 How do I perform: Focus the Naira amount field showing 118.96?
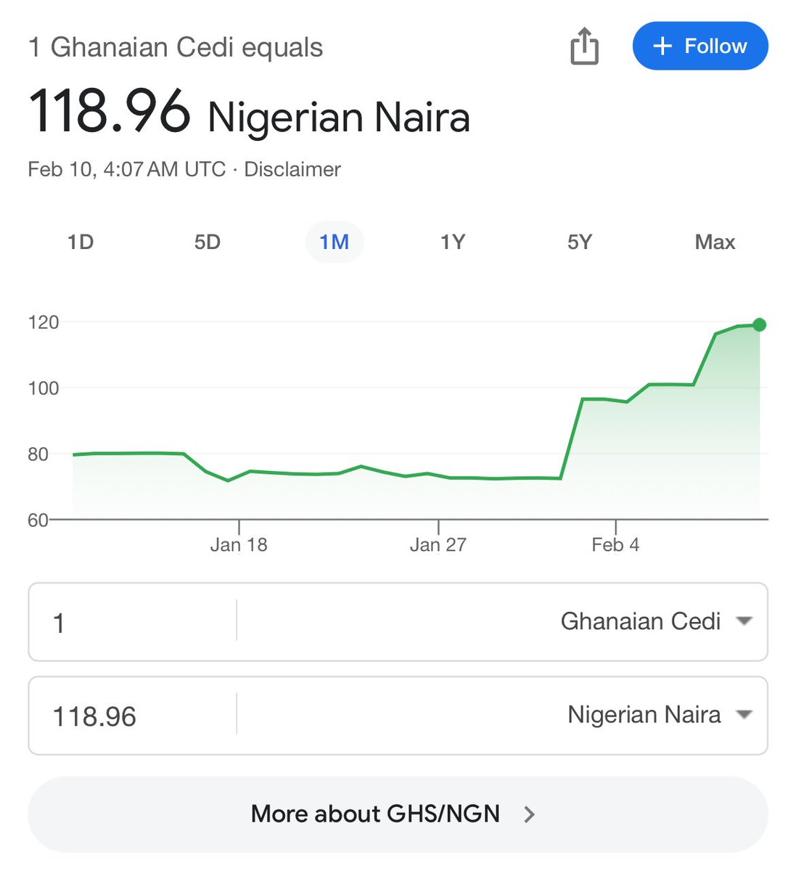point(133,716)
